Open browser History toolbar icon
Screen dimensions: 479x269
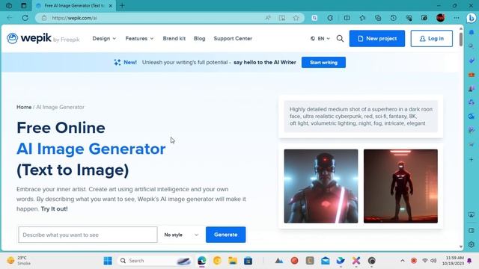(x=394, y=18)
